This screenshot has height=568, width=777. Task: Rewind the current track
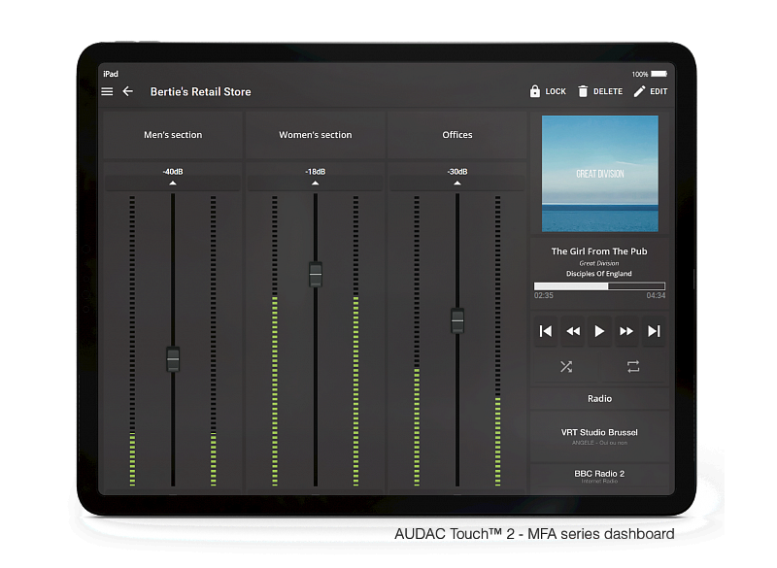573,331
